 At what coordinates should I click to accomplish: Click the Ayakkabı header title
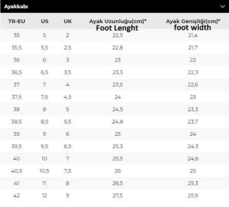[16, 7]
